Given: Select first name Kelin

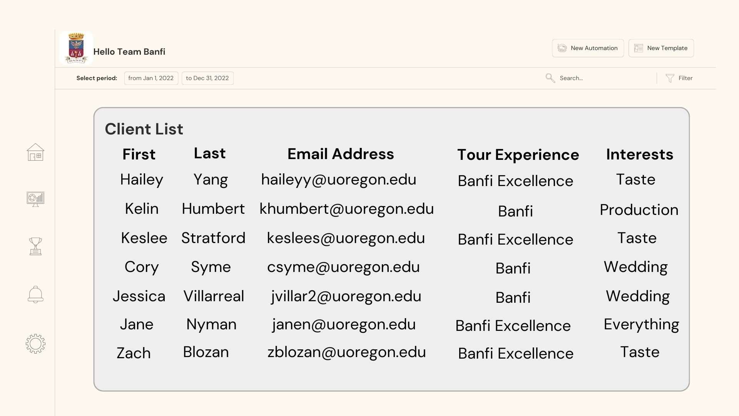Looking at the screenshot, I should 142,208.
